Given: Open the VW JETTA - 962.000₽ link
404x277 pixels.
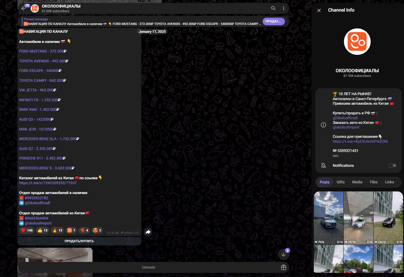Looking at the screenshot, I should click(x=38, y=90).
